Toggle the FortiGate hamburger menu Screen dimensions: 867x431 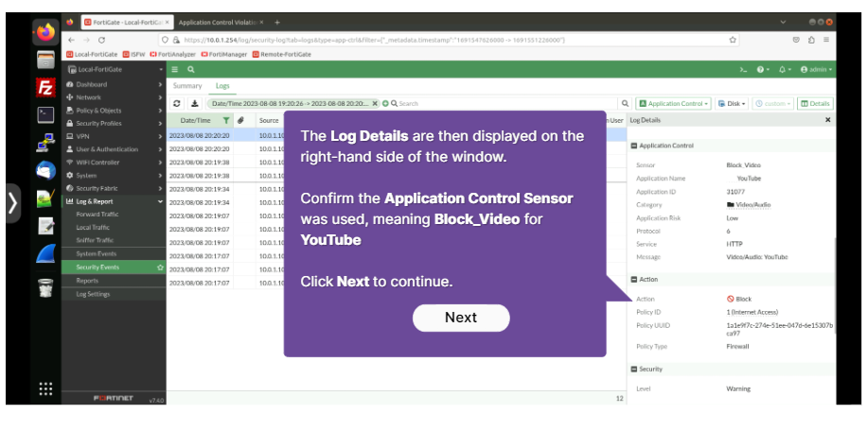[175, 70]
